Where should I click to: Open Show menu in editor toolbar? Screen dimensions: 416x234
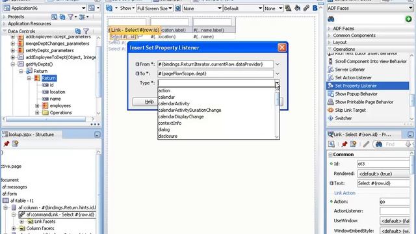pos(127,8)
